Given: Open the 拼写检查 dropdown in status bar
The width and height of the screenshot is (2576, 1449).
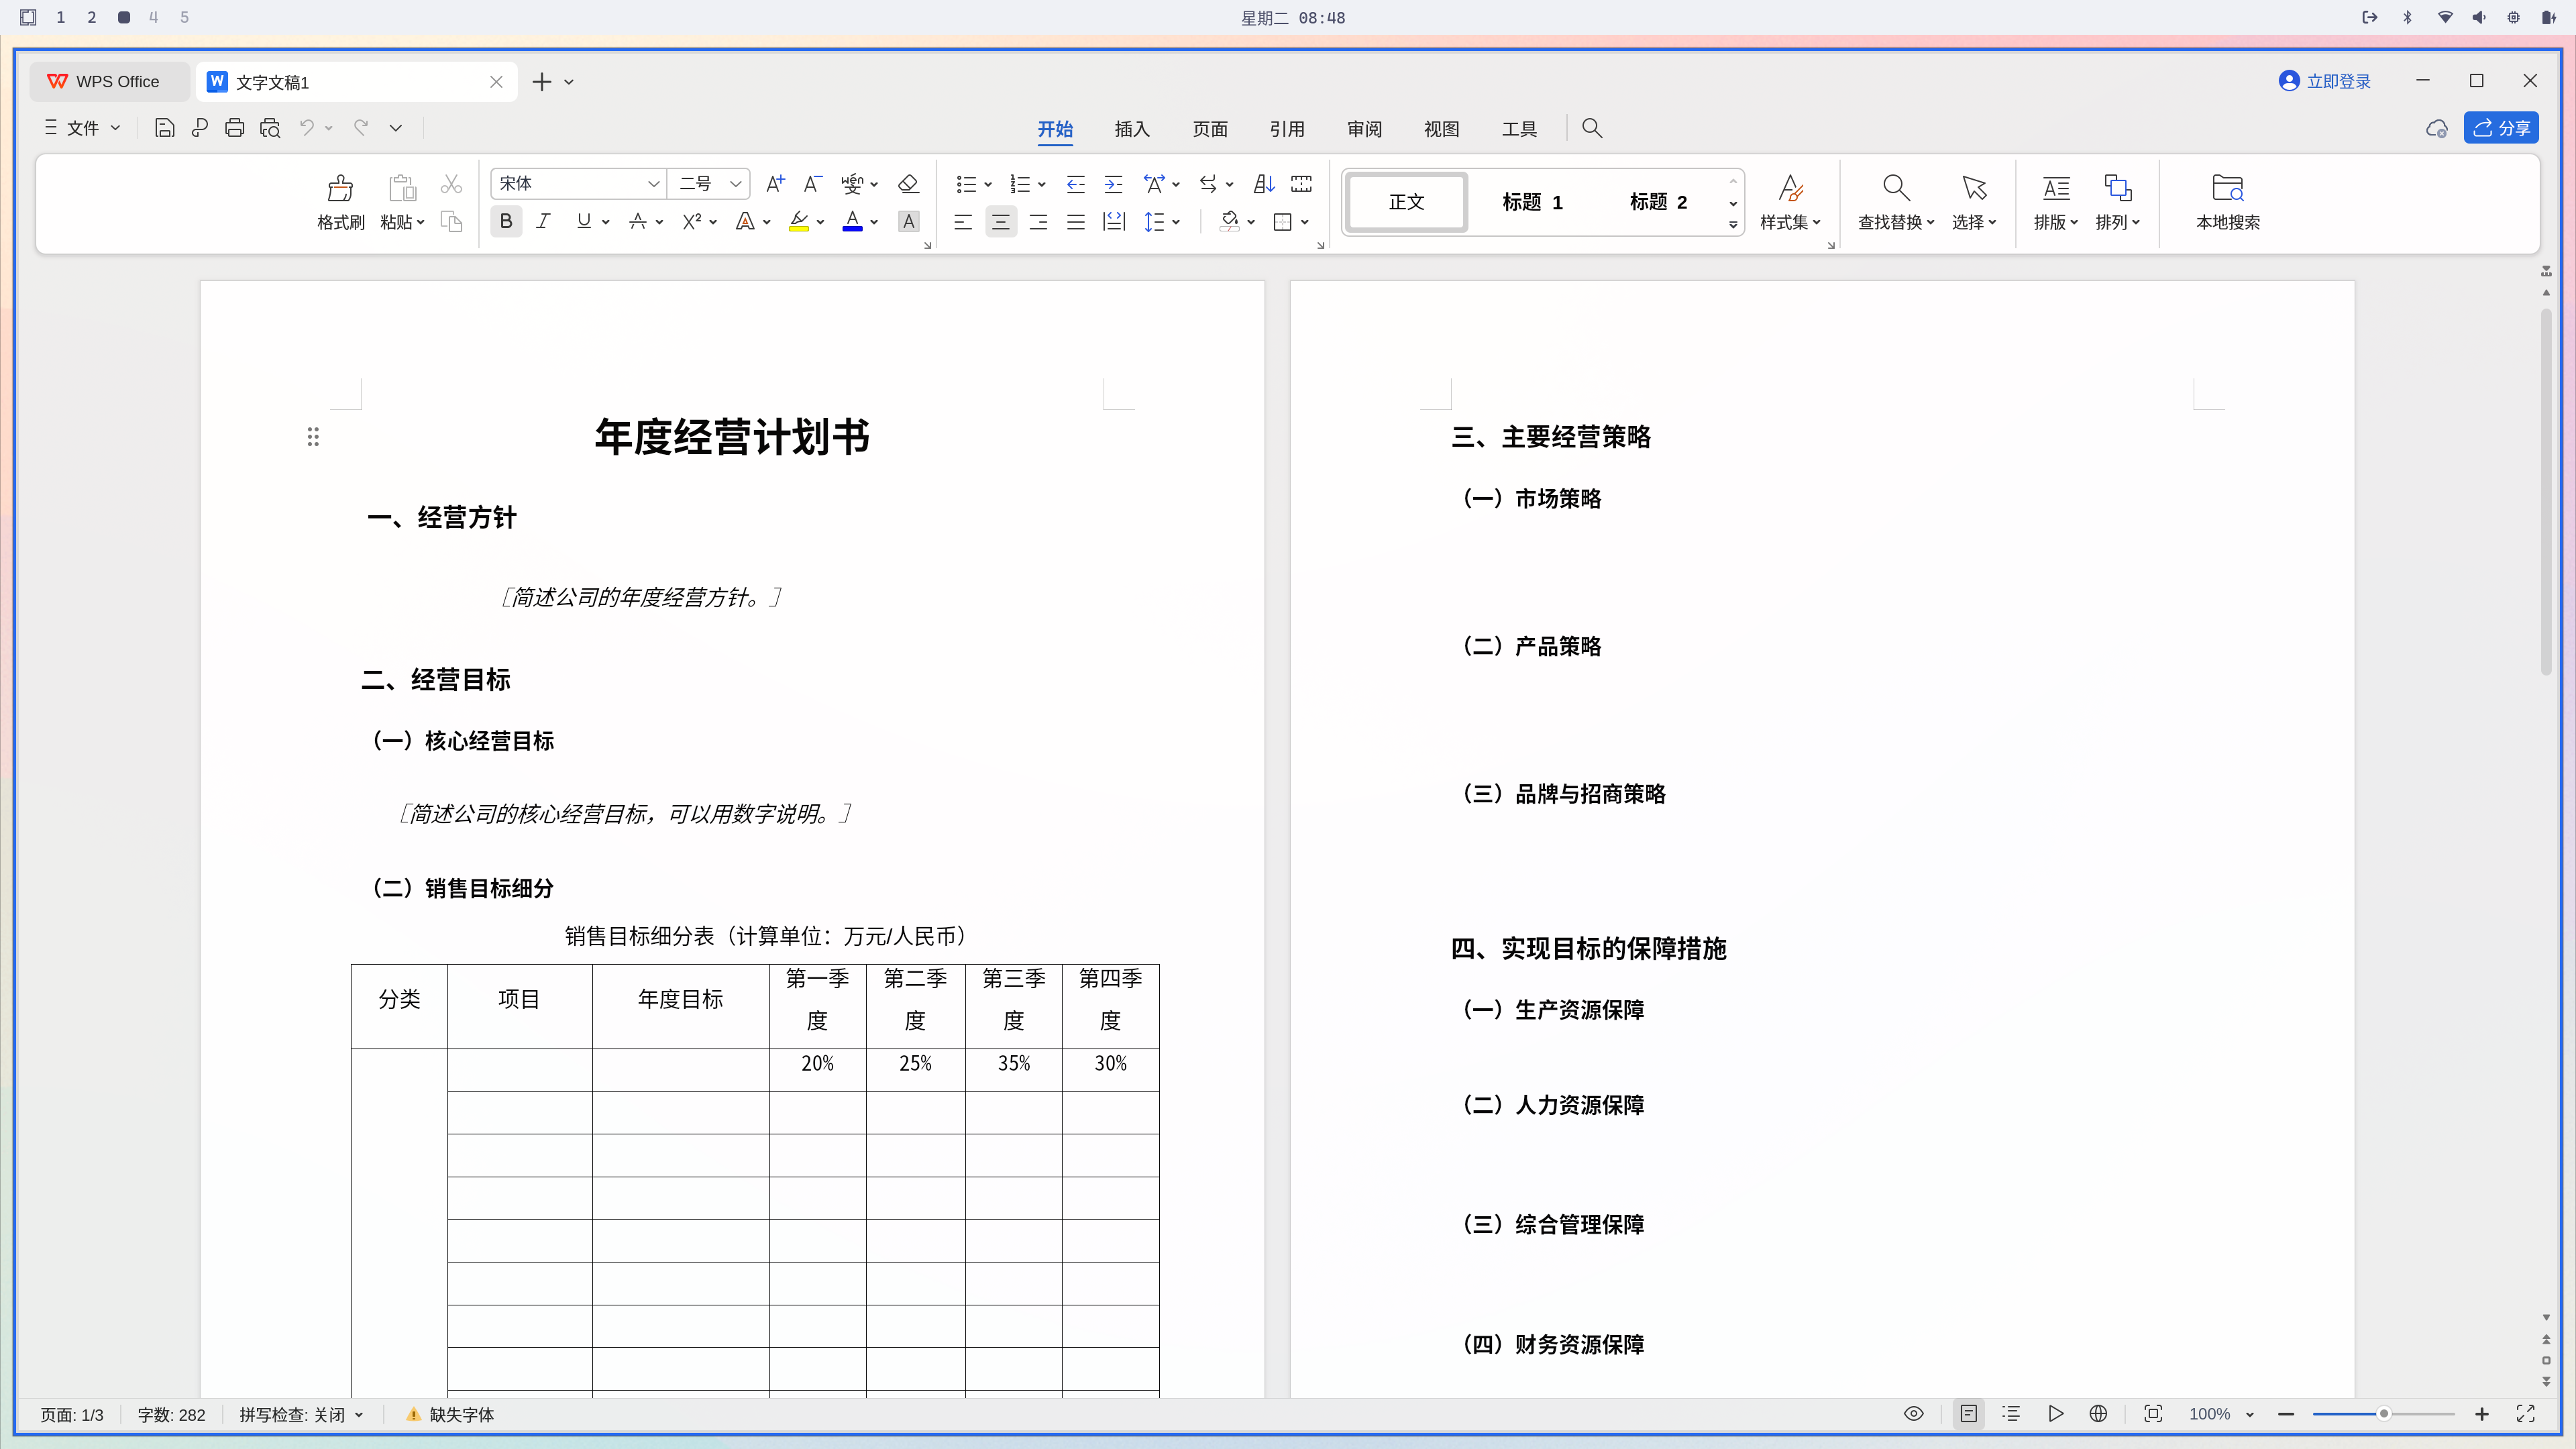Looking at the screenshot, I should [301, 1414].
